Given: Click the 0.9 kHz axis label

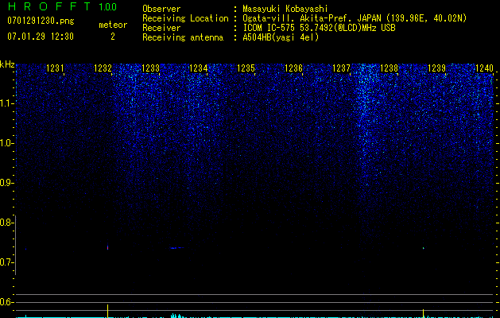Looking at the screenshot, I should 6,183.
